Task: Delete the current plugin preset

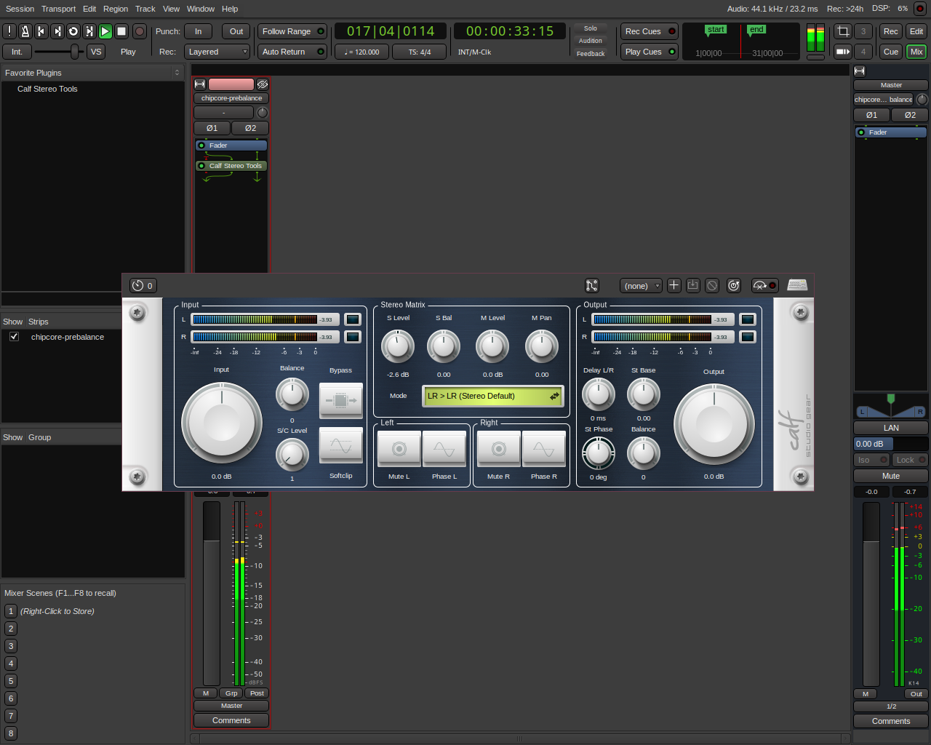Action: (x=713, y=286)
